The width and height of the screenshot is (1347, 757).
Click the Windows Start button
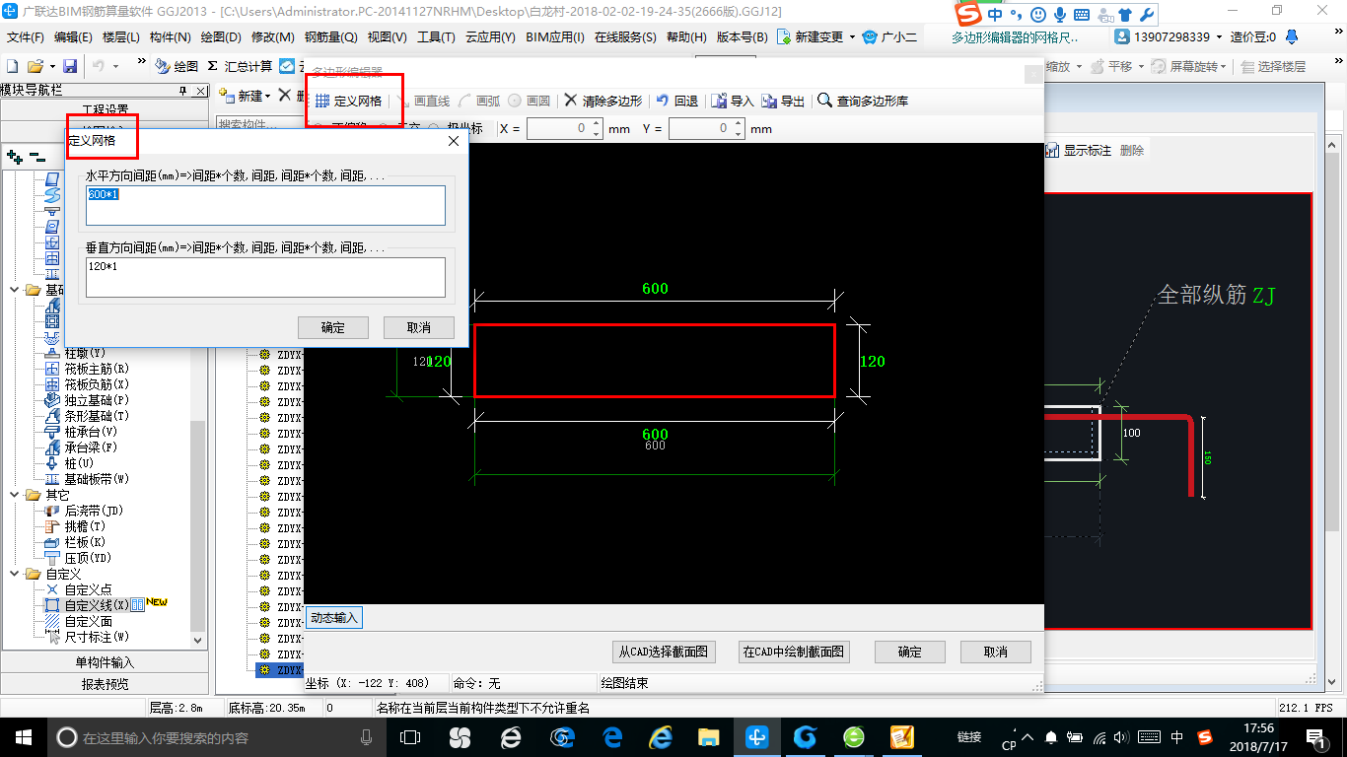[x=23, y=736]
